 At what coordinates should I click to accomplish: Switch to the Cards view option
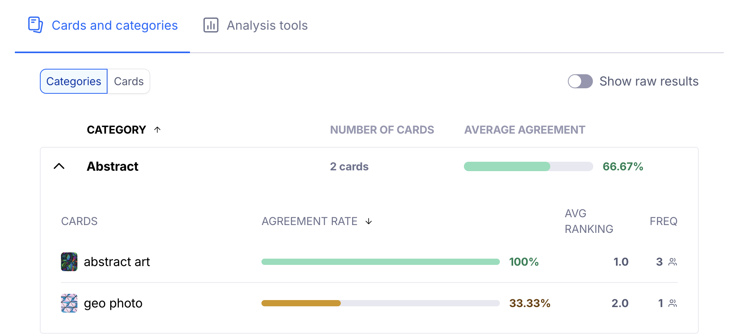pyautogui.click(x=129, y=81)
